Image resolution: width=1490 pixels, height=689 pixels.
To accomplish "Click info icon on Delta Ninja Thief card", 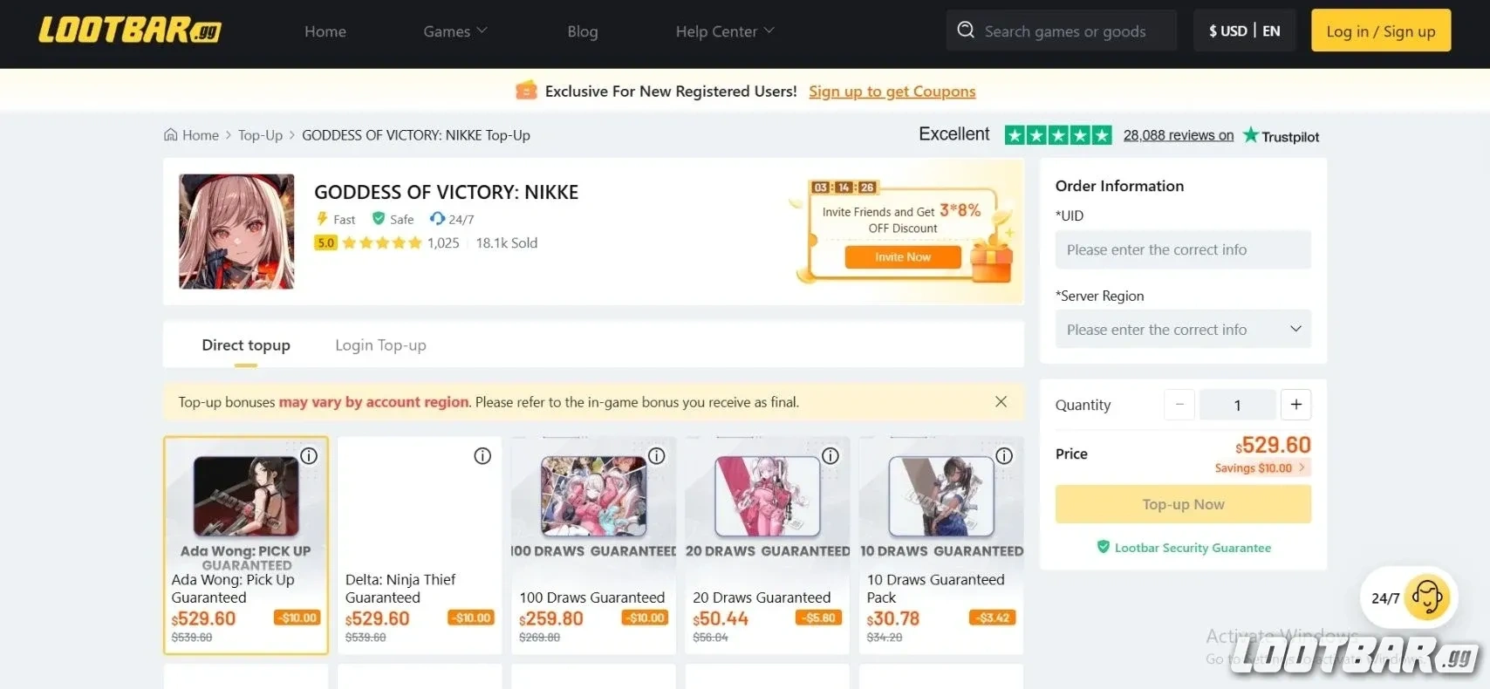I will coord(482,456).
